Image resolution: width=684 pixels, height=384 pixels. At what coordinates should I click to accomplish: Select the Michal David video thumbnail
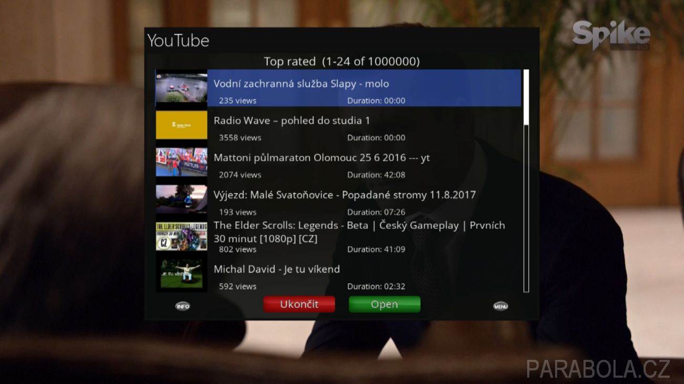[182, 273]
